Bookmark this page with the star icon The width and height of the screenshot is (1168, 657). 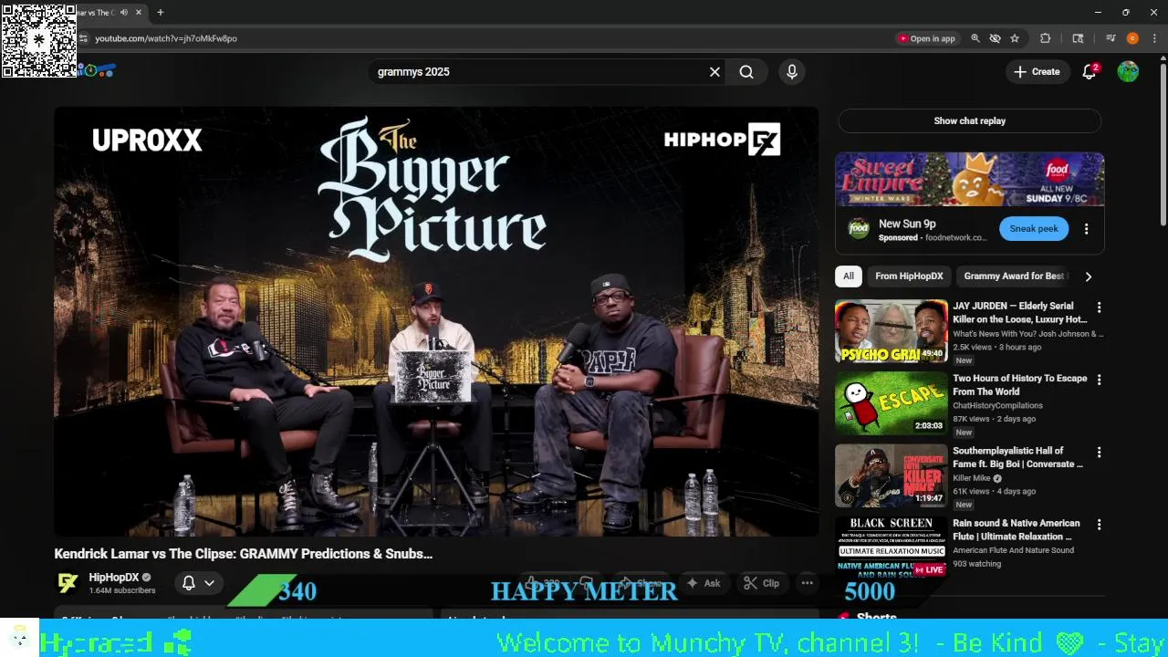coord(1015,38)
